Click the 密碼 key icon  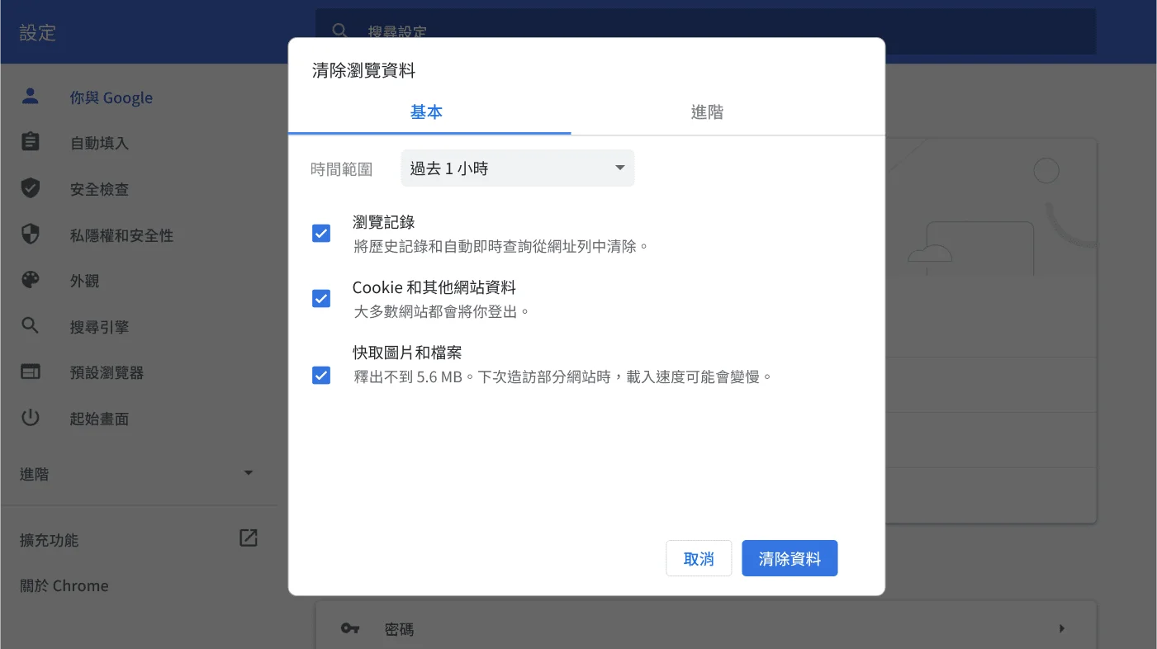pyautogui.click(x=349, y=628)
